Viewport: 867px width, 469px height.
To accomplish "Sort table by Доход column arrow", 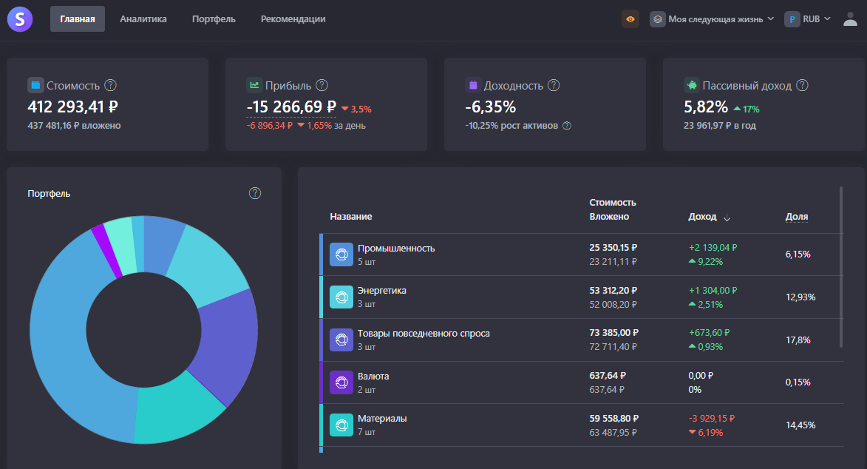I will 727,217.
